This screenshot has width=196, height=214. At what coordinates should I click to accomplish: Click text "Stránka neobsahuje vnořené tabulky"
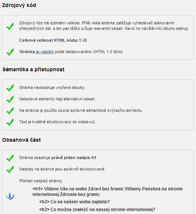point(52,87)
